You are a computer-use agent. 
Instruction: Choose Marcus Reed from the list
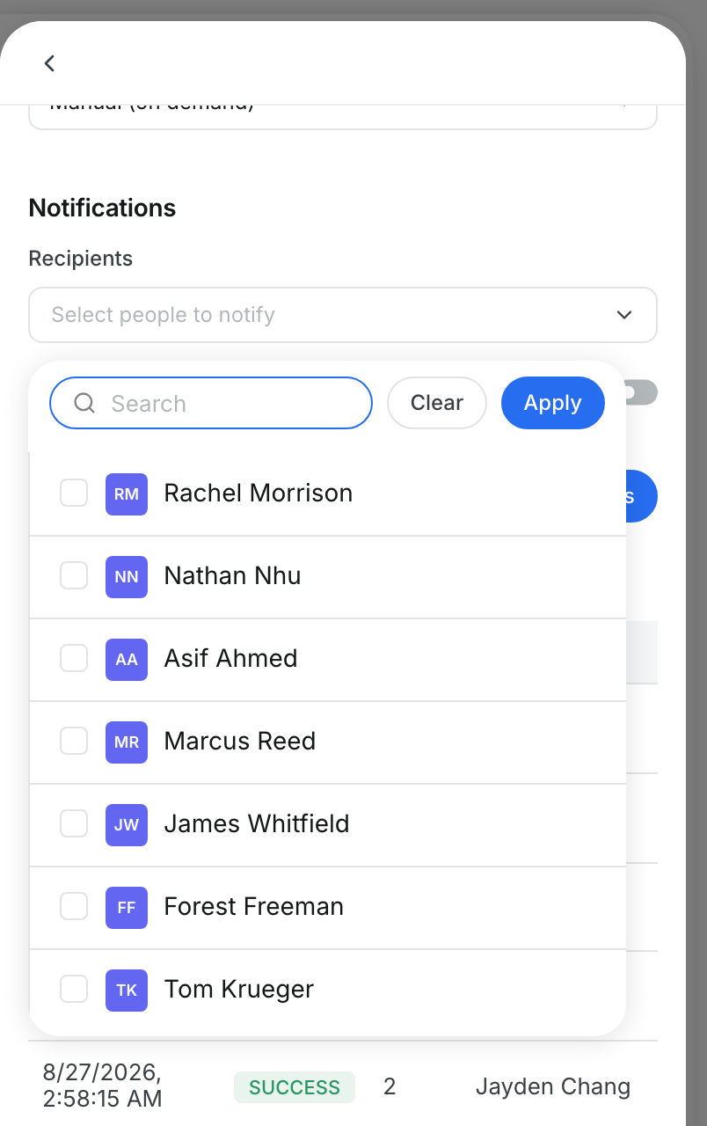[x=328, y=742]
